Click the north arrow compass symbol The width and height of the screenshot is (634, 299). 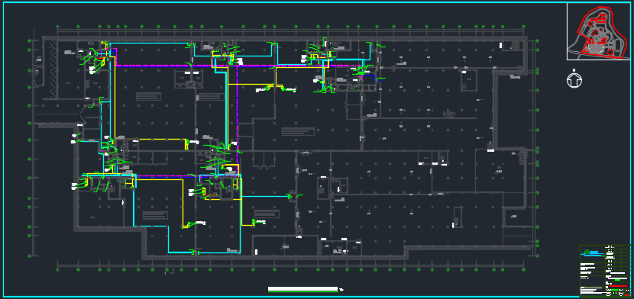(574, 79)
